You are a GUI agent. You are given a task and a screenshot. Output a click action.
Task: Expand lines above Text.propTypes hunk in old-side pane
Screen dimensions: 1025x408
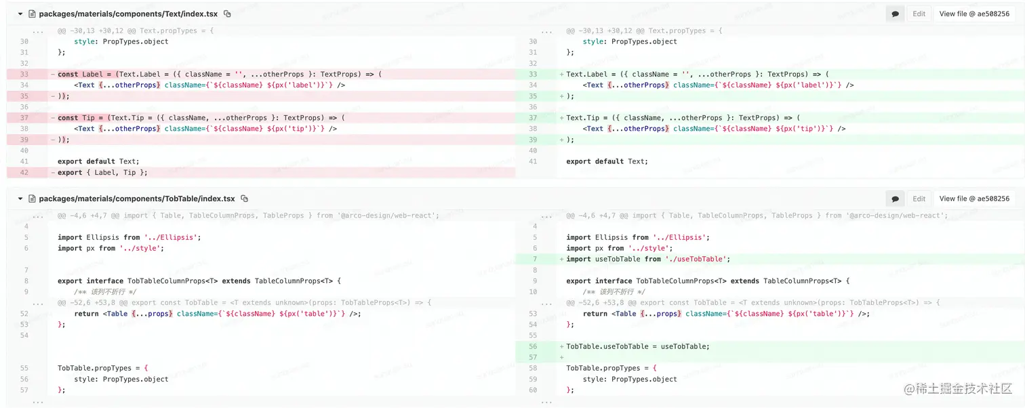tap(38, 30)
